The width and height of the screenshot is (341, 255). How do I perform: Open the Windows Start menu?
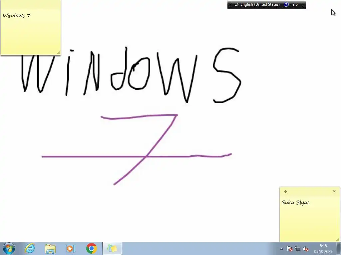click(9, 248)
